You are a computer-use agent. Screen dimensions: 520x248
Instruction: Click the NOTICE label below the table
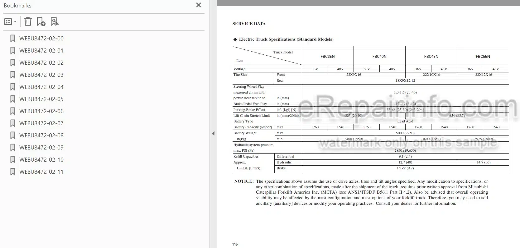[x=244, y=181]
